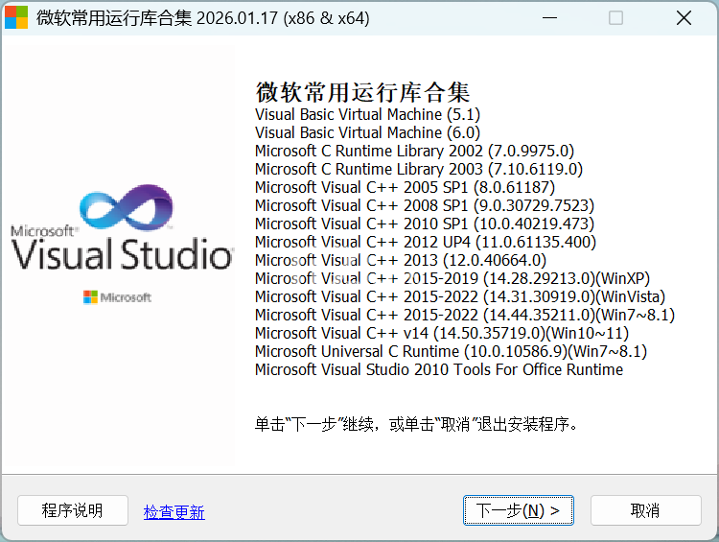
Task: Click the 微软常用运行库合集 heading
Action: click(362, 92)
